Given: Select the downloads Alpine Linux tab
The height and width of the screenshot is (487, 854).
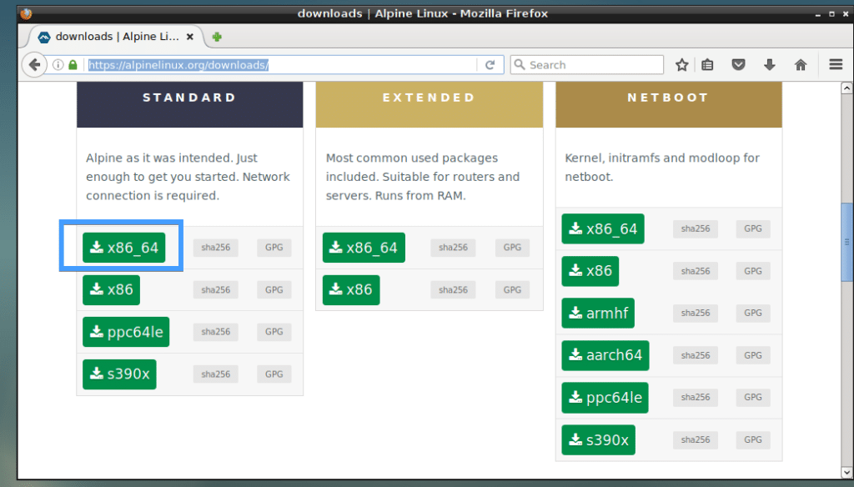Looking at the screenshot, I should [x=108, y=36].
